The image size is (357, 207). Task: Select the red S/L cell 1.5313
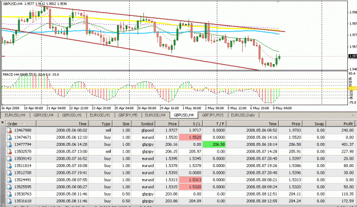(191, 180)
